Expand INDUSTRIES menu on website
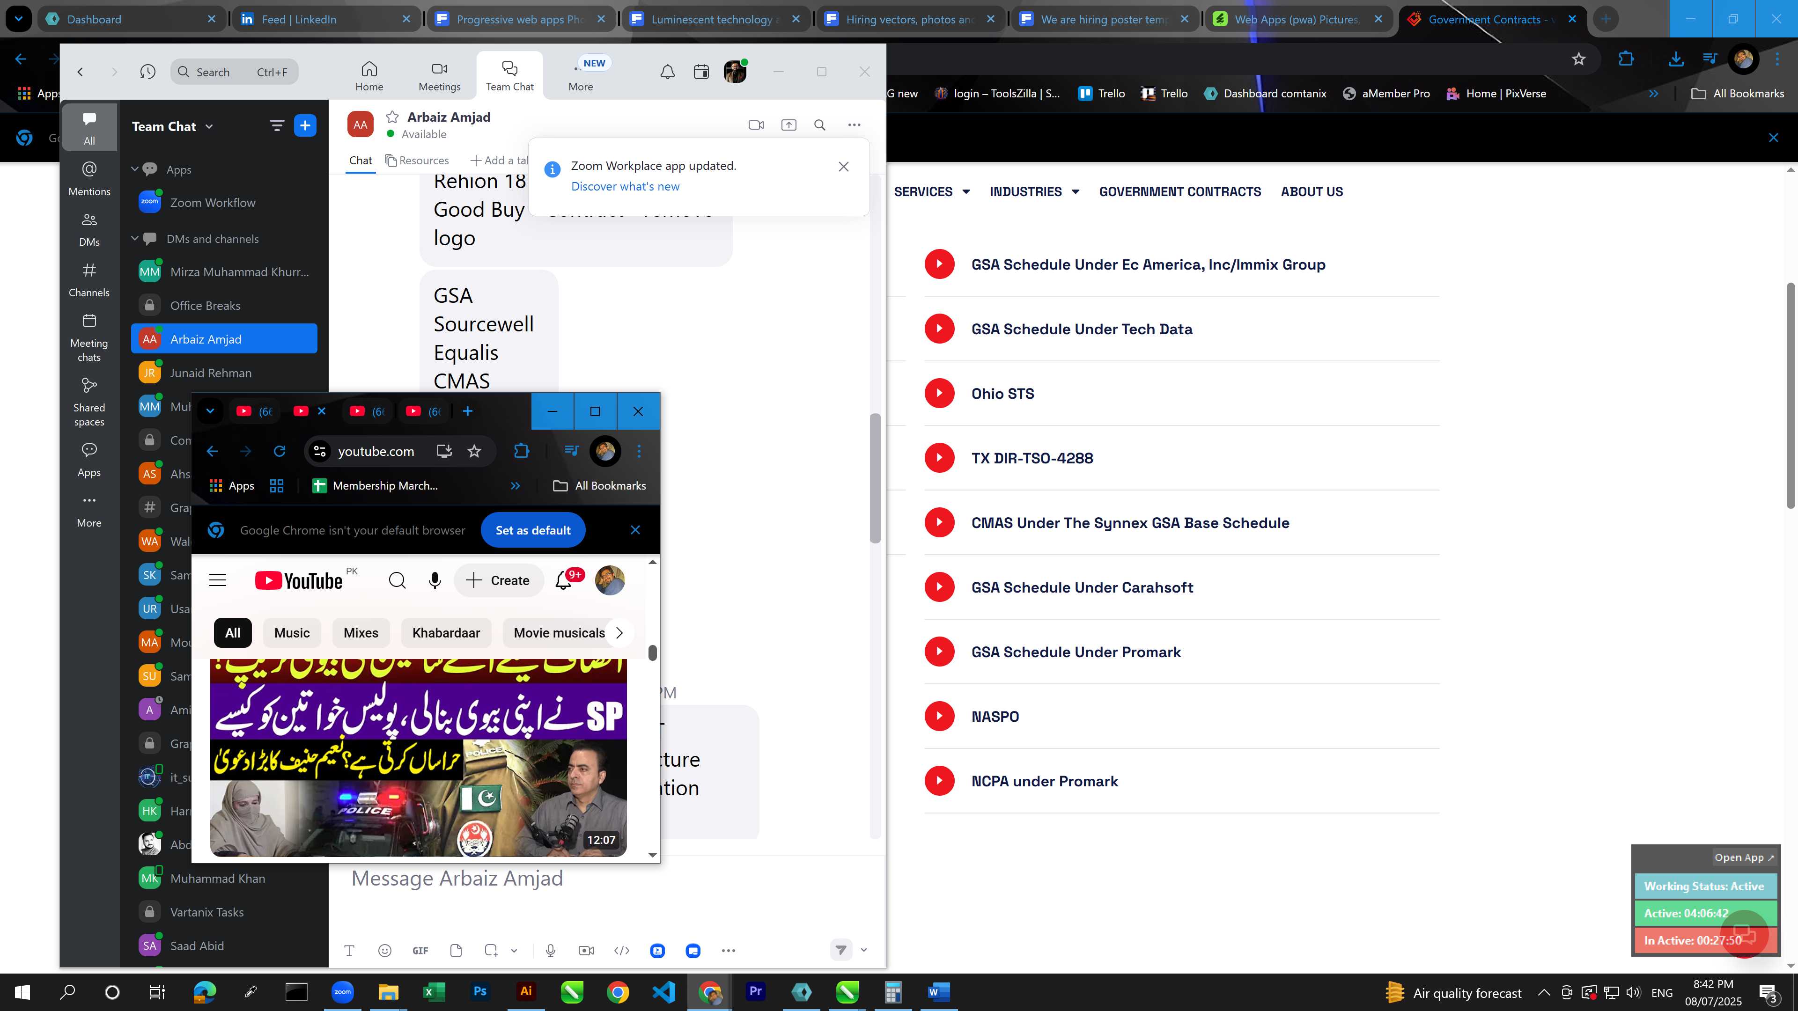The image size is (1798, 1011). [x=1034, y=191]
